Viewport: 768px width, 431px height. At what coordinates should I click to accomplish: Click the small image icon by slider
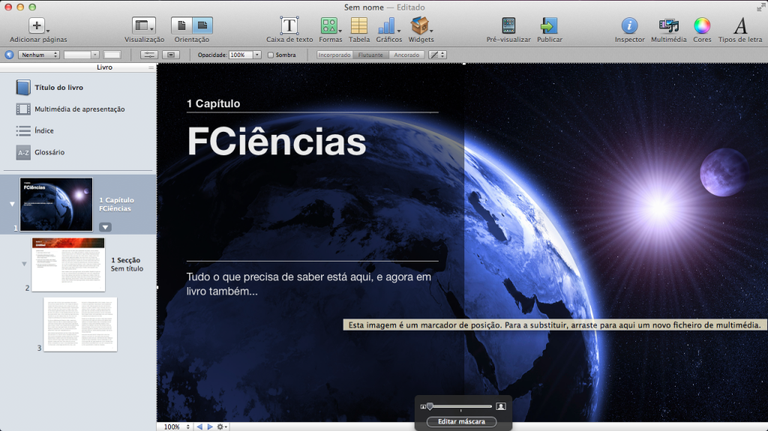(x=423, y=406)
